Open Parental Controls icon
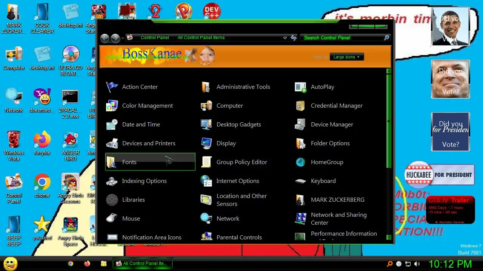The height and width of the screenshot is (271, 483). (206, 237)
